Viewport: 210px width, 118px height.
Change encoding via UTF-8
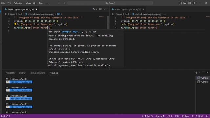coord(169,116)
